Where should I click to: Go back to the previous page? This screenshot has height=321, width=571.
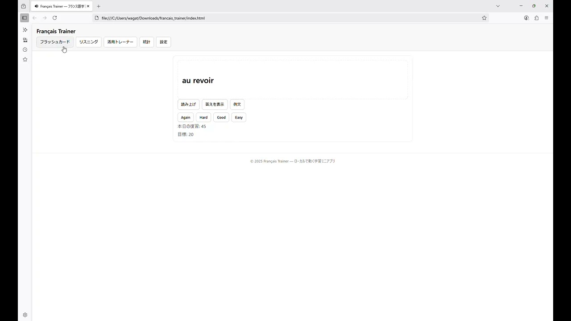click(x=34, y=18)
